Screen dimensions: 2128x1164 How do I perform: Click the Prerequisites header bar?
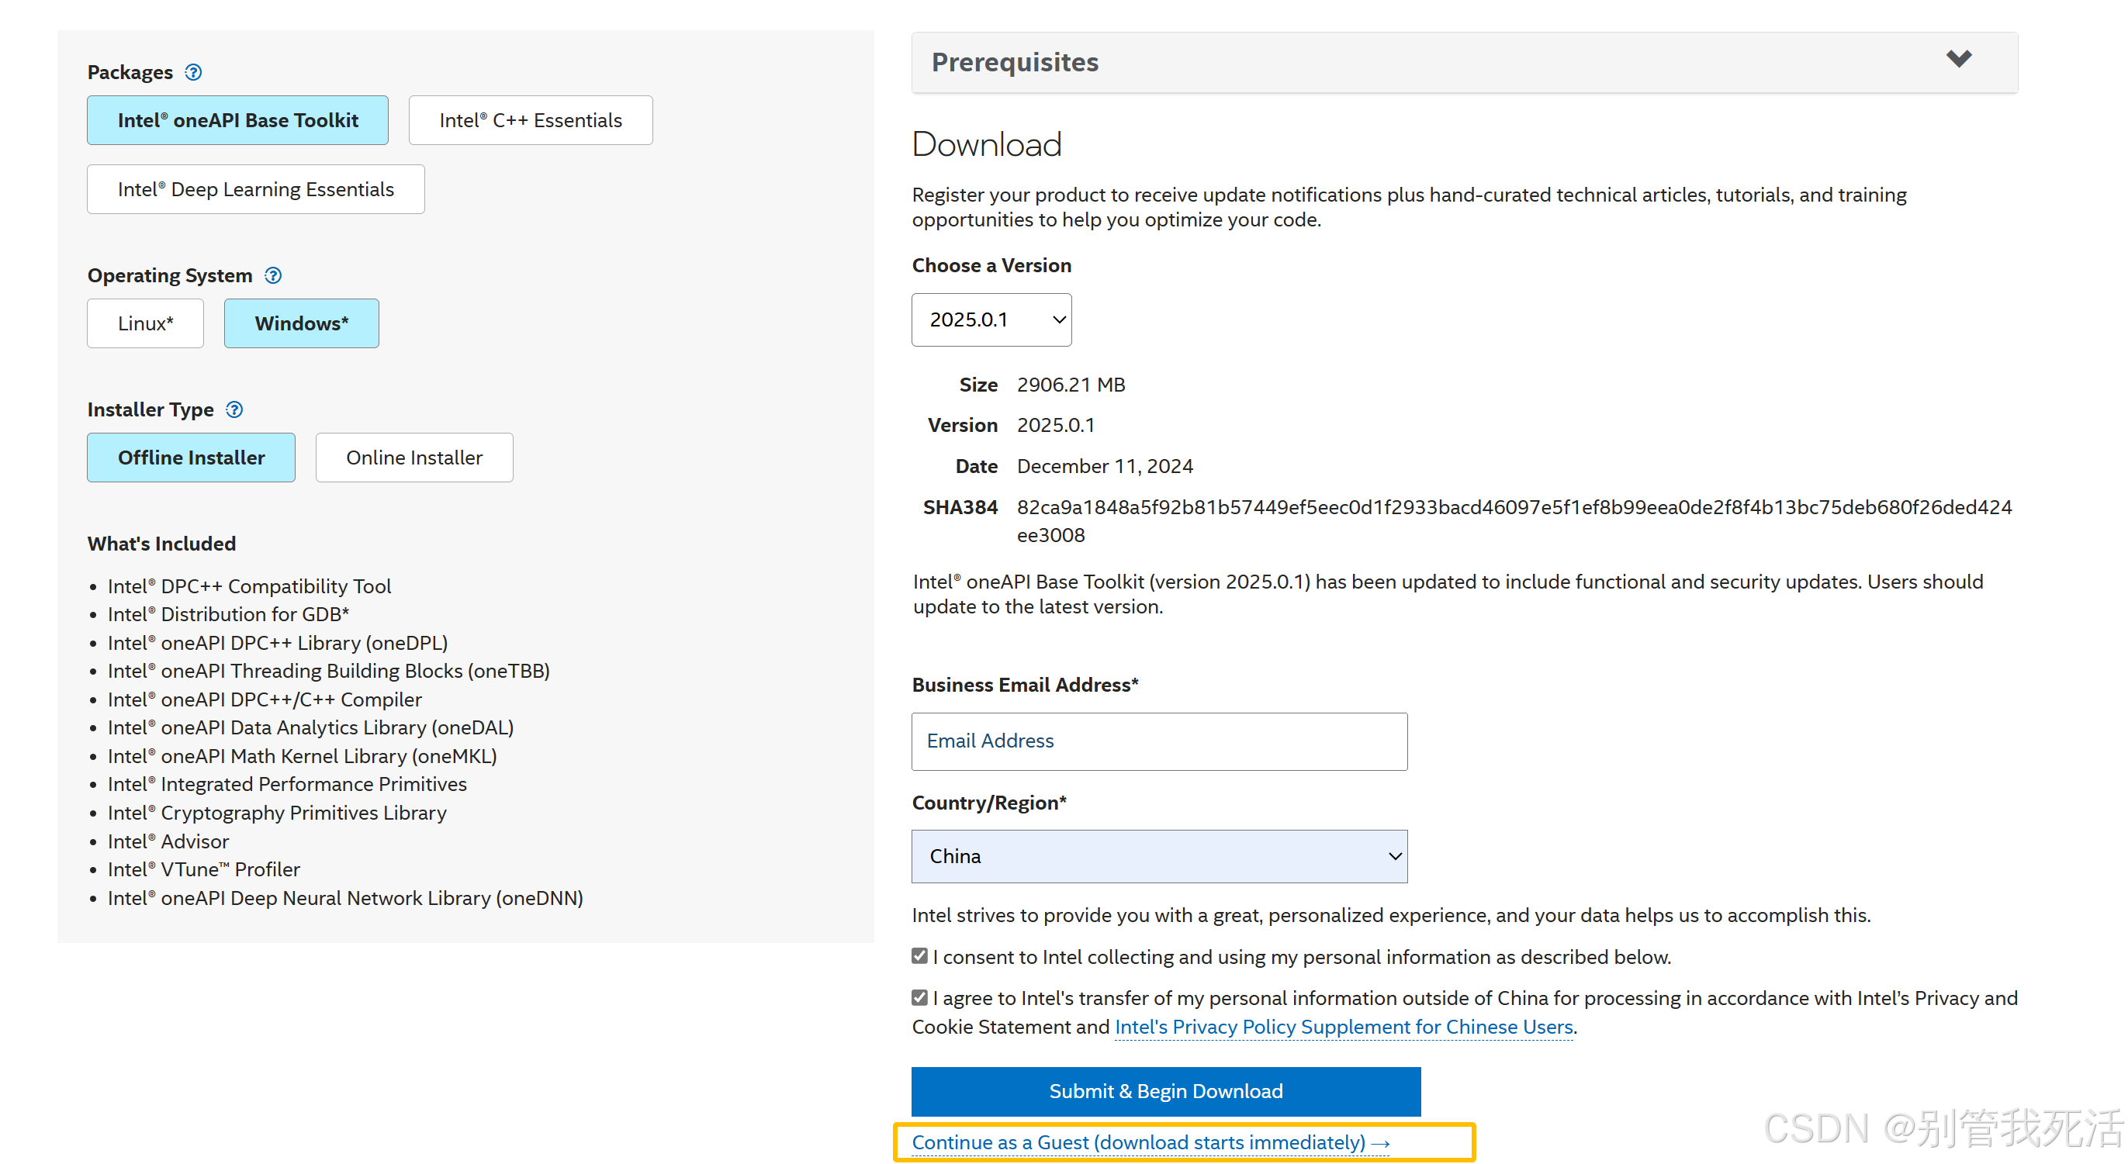pyautogui.click(x=1404, y=63)
